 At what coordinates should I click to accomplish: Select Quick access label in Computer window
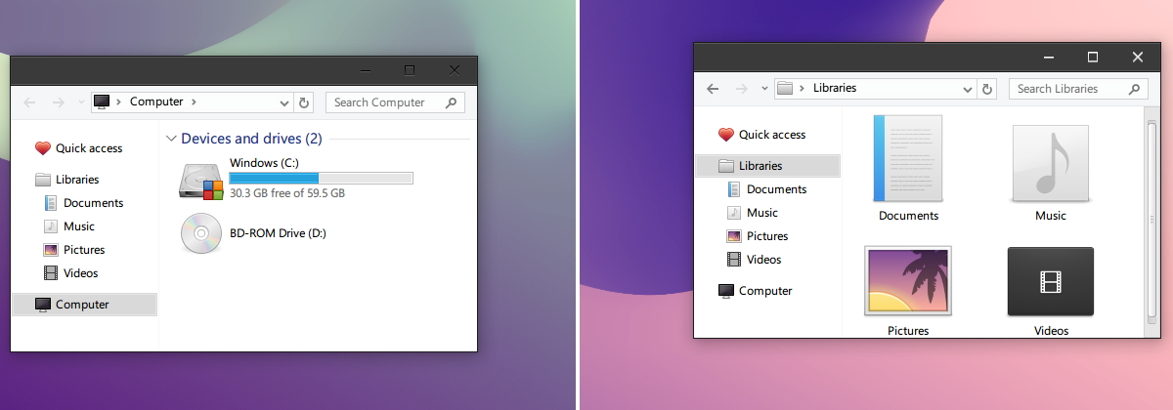[89, 148]
